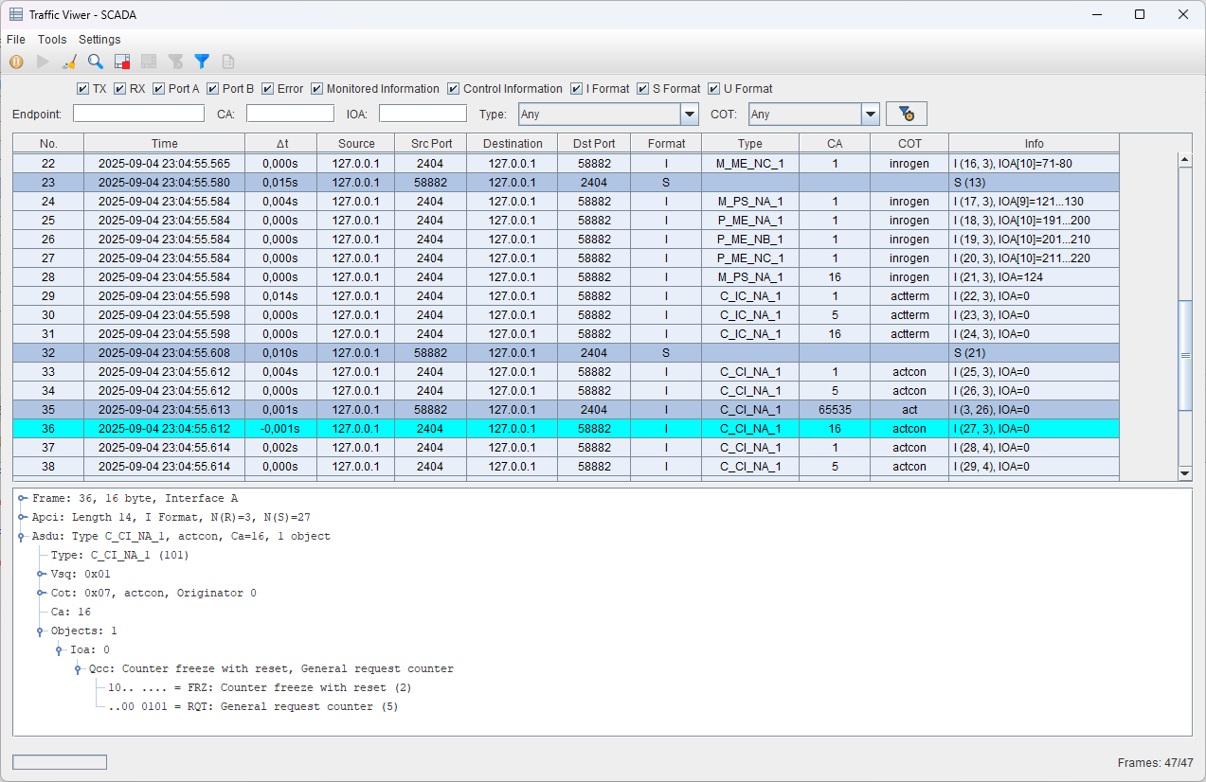
Task: Click the packet list vertical scrollbar thumb
Action: coord(1184,355)
